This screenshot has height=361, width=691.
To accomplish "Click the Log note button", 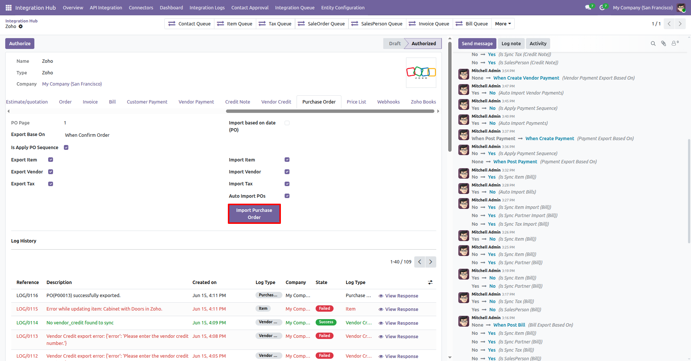I will pyautogui.click(x=511, y=44).
